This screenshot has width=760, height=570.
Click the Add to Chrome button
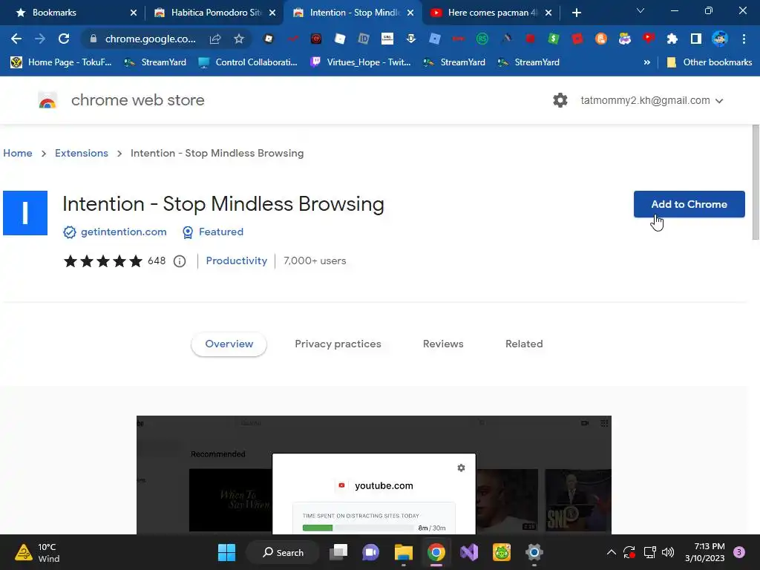(689, 204)
